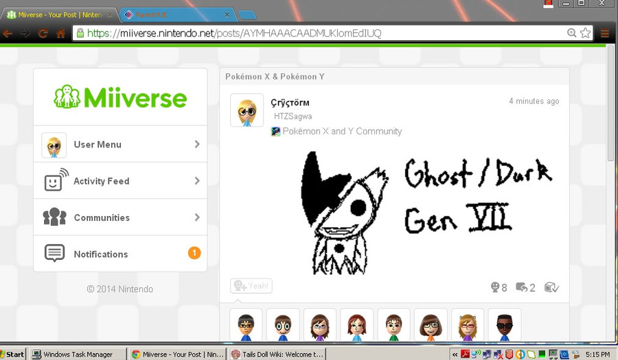
Task: Switch to the ParentVUE tab
Action: click(x=177, y=15)
